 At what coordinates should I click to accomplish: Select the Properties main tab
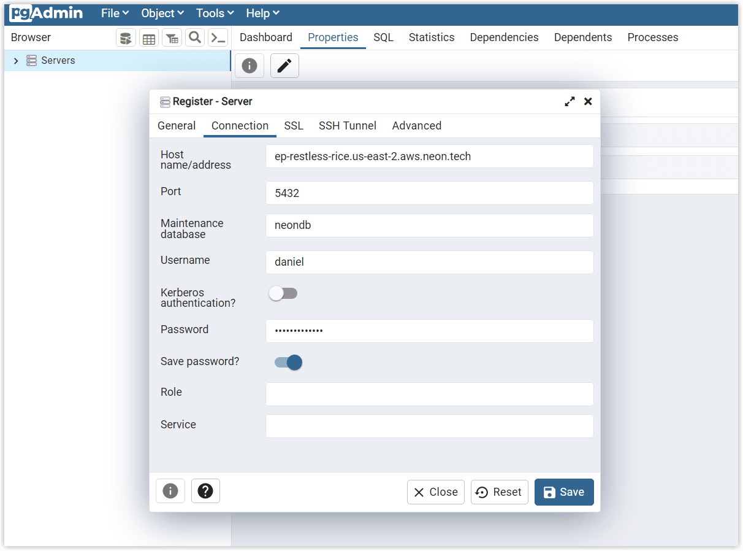(333, 37)
